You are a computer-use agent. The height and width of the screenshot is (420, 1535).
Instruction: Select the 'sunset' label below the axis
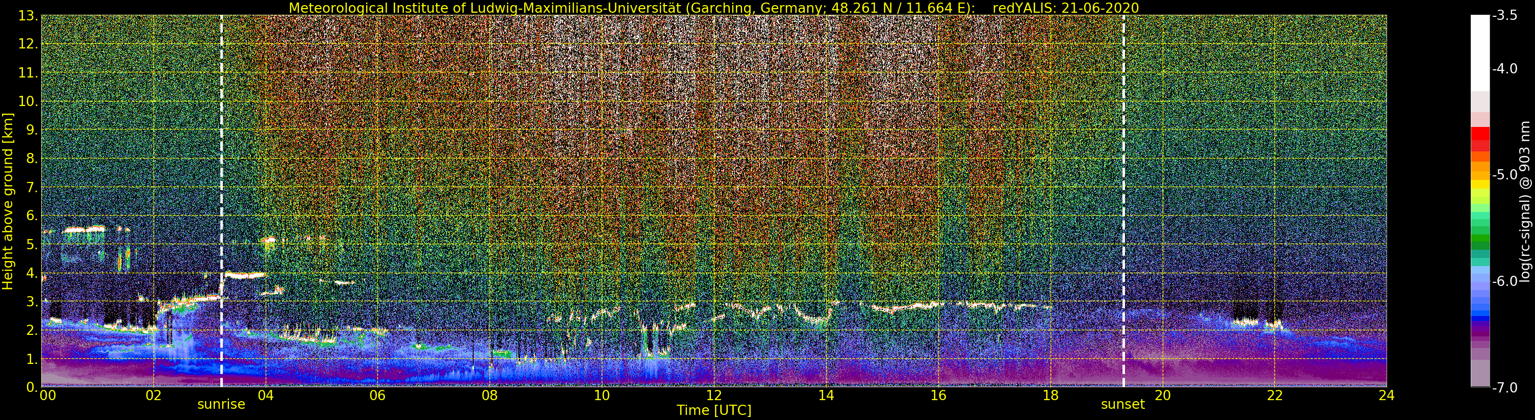click(1122, 405)
